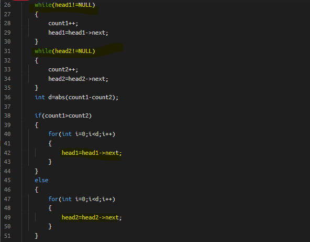Click 'head2=head2->next;' on line 34
310x242 pixels.
tap(79, 79)
